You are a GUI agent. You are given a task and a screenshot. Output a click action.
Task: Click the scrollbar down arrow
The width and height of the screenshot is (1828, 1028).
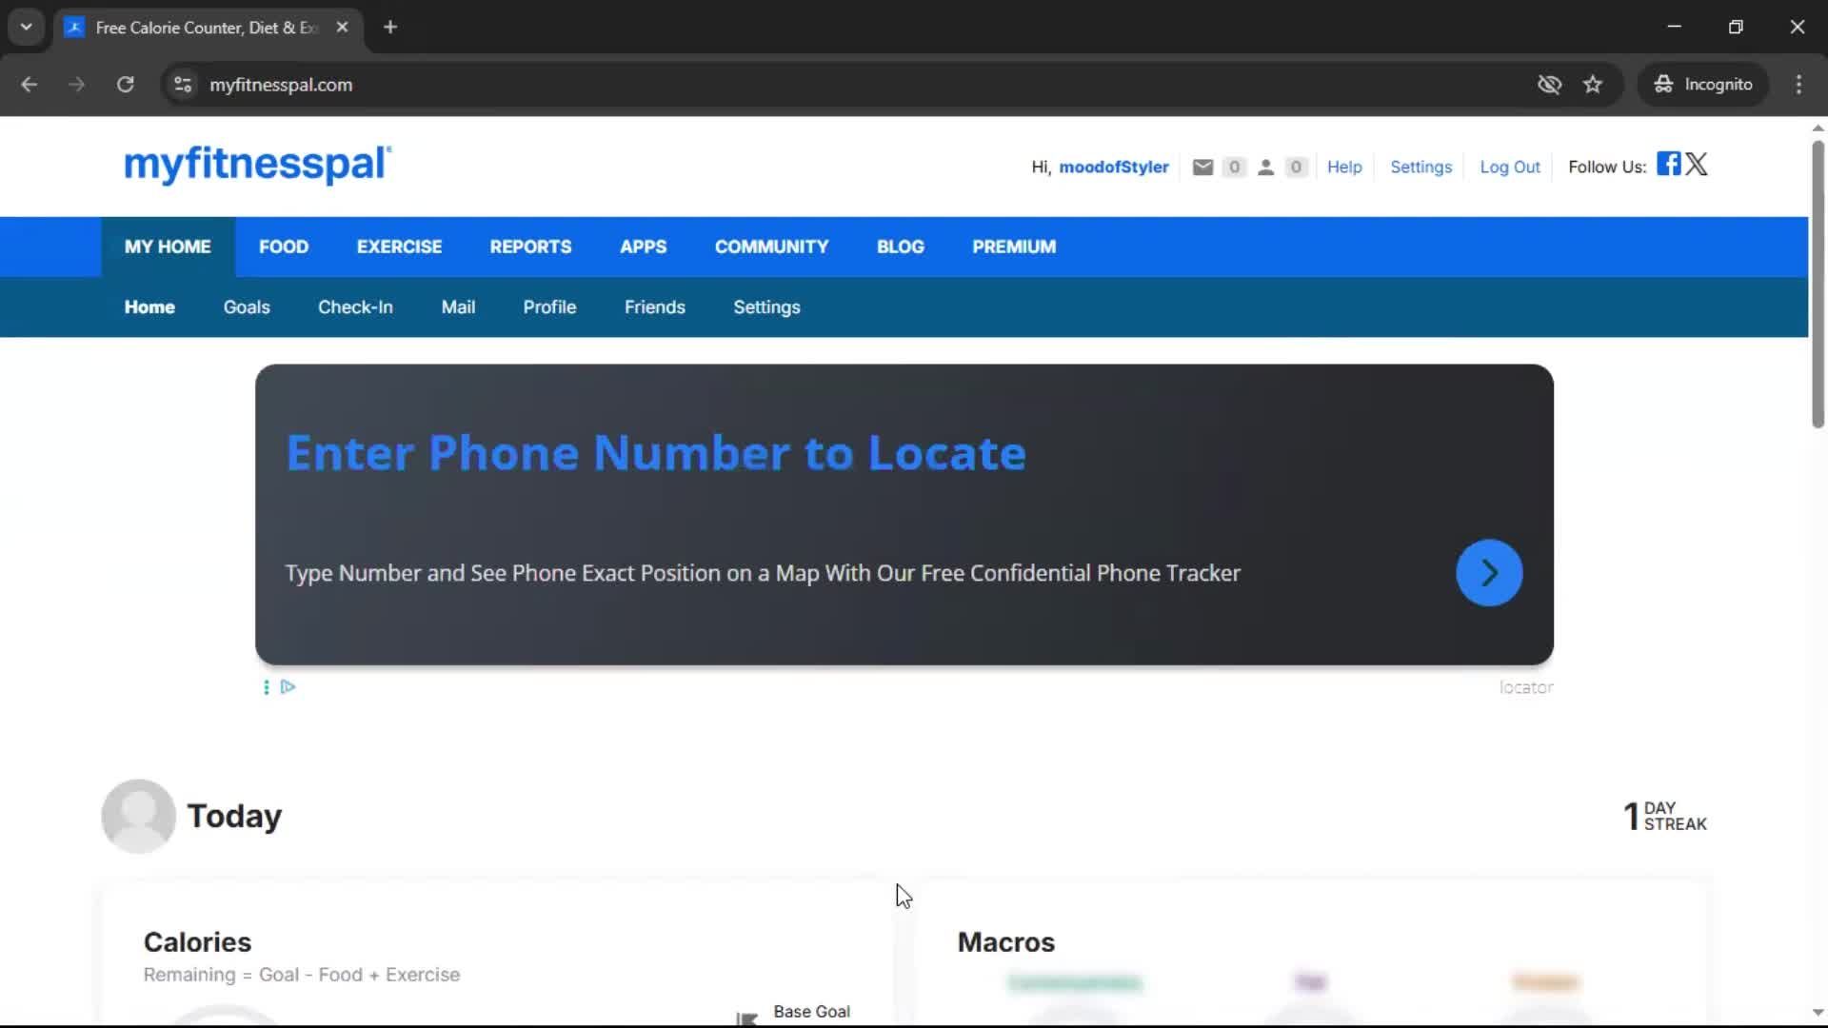click(1818, 1013)
